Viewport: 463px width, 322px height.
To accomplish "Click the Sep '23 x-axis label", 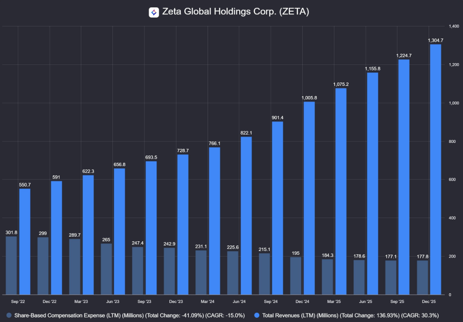I will [x=144, y=302].
